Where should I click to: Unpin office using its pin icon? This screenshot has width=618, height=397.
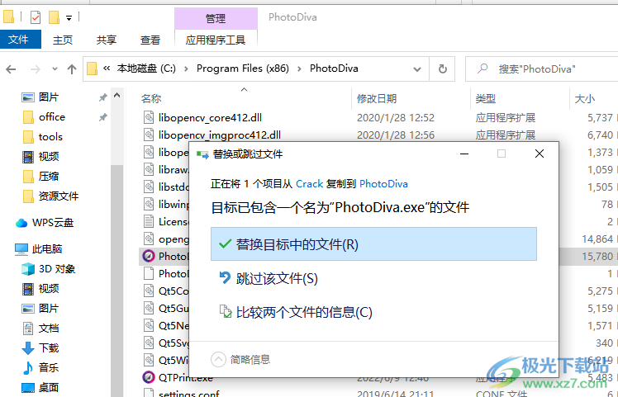pyautogui.click(x=103, y=117)
